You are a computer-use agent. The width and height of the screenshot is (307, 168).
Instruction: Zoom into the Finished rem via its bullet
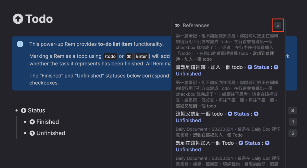pyautogui.click(x=25, y=122)
